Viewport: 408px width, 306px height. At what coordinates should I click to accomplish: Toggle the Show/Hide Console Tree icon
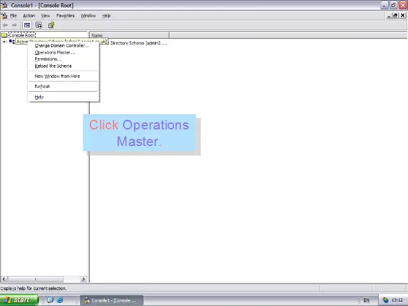point(27,25)
